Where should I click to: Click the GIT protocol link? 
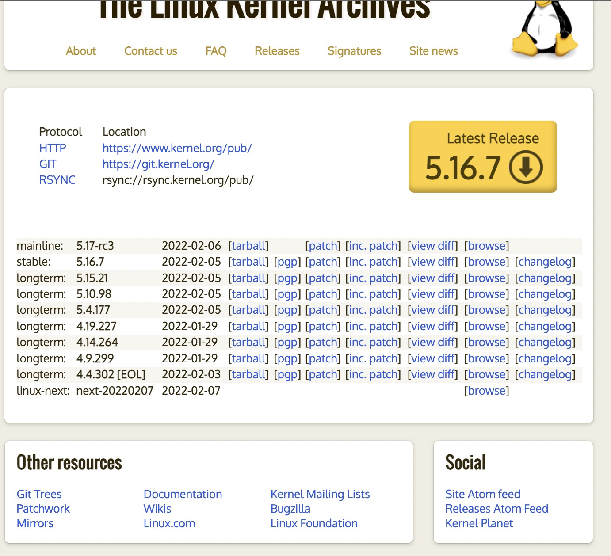[x=48, y=164]
